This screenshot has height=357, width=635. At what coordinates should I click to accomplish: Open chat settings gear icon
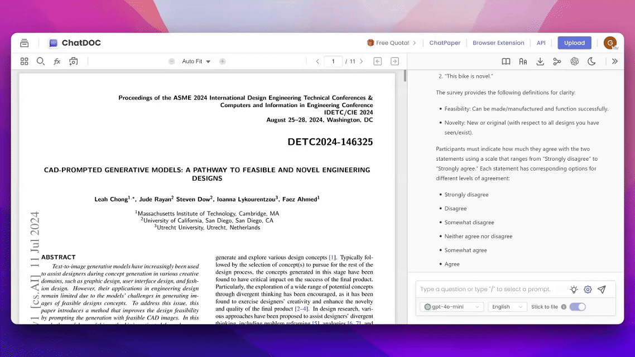coord(588,290)
